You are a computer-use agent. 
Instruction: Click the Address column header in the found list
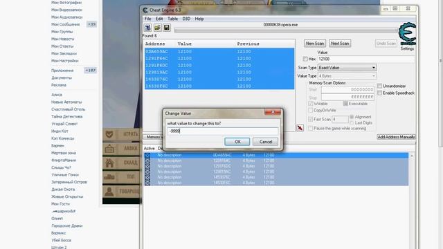(155, 44)
